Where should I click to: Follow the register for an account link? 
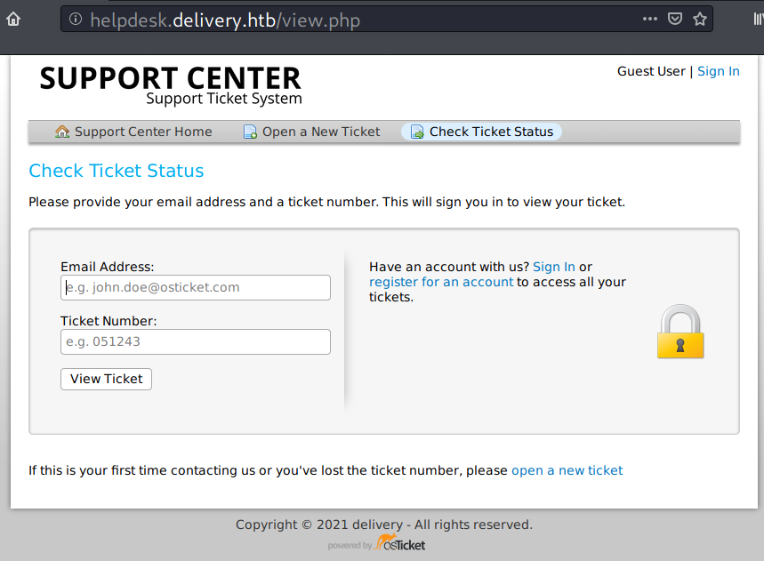point(441,282)
